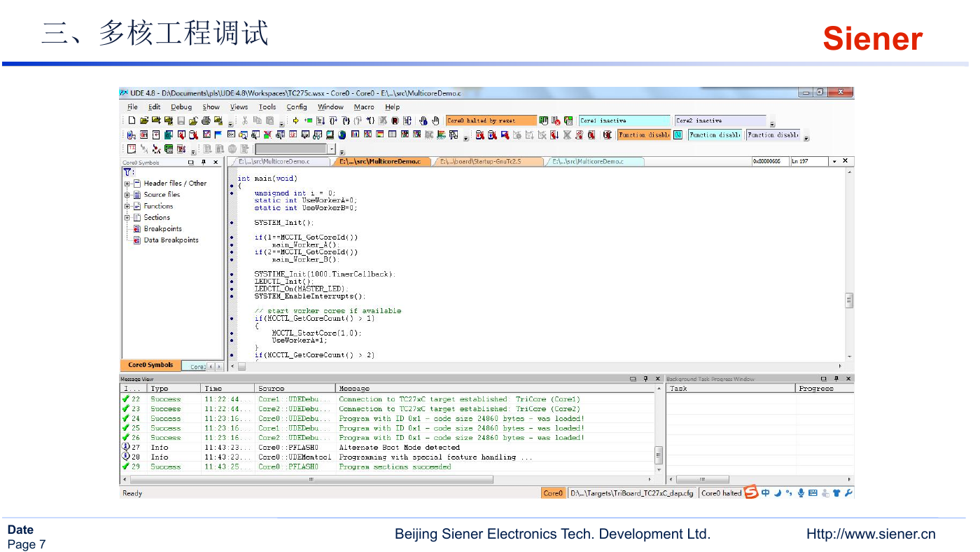Screen dimensions: 980x552
Task: Open the Http://www.siener.cn link
Action: 871,534
